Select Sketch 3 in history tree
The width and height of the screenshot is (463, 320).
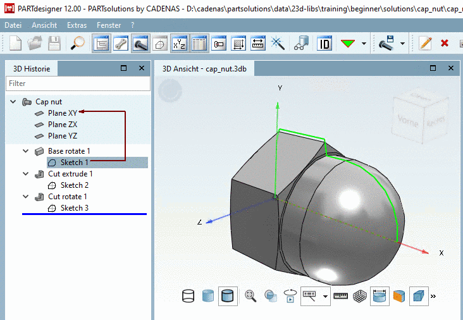click(x=75, y=208)
